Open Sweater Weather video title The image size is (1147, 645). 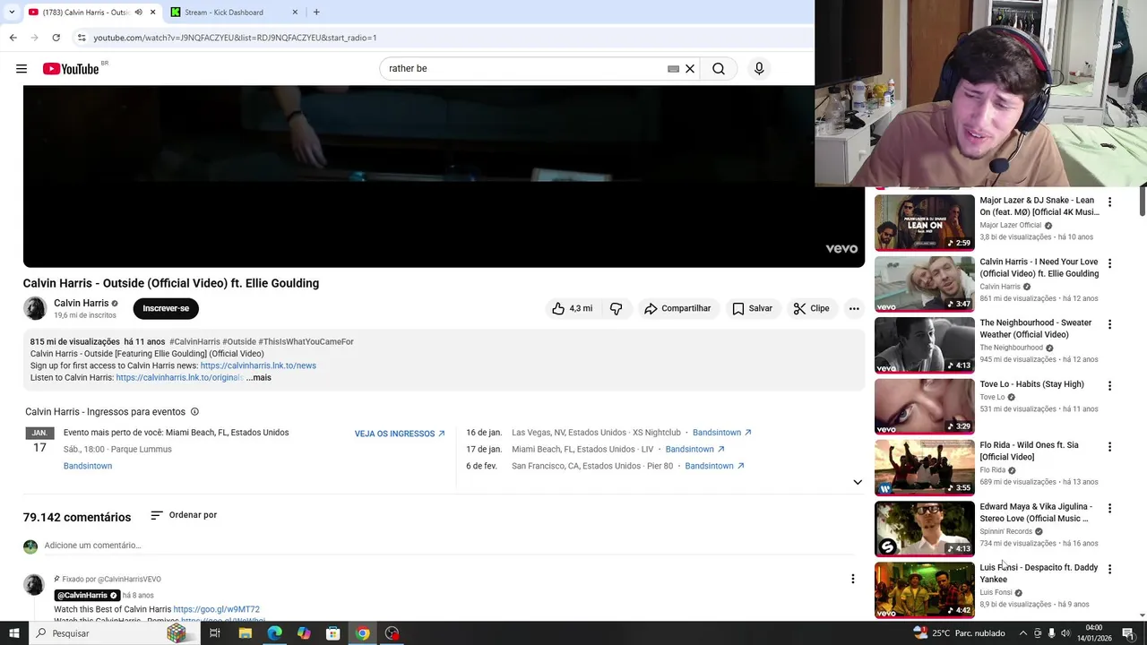coord(1036,329)
